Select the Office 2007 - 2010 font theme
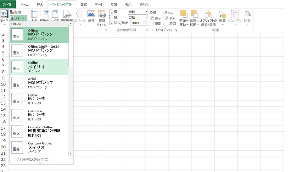 point(39,51)
